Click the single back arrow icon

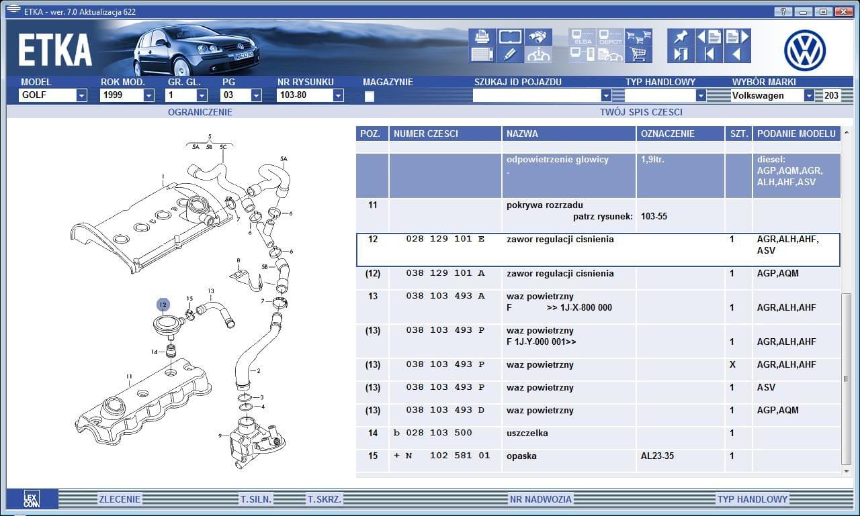tap(737, 54)
